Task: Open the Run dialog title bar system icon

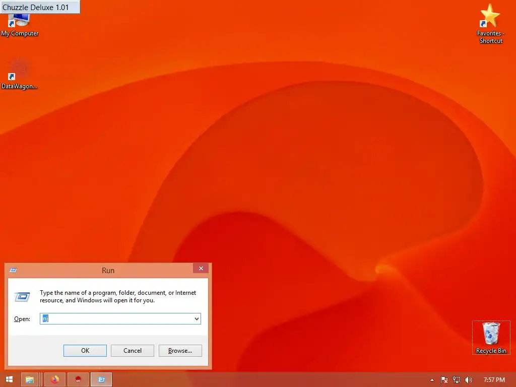Action: [x=13, y=270]
